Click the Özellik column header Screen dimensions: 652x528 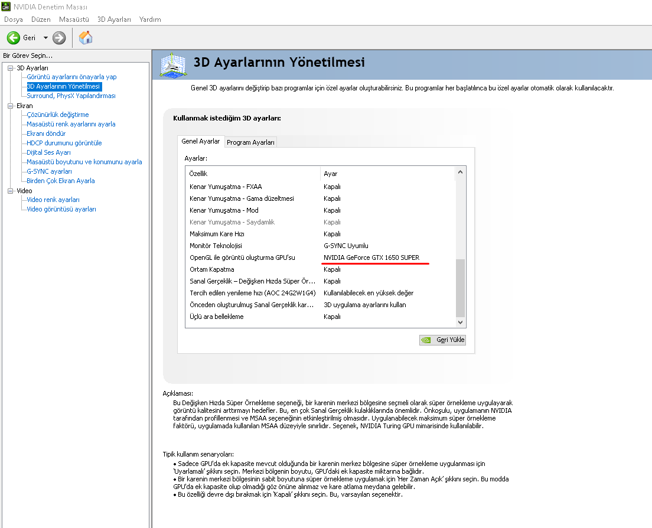253,174
